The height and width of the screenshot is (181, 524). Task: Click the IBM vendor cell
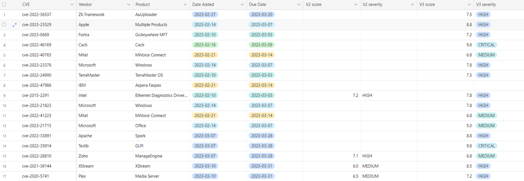click(105, 85)
